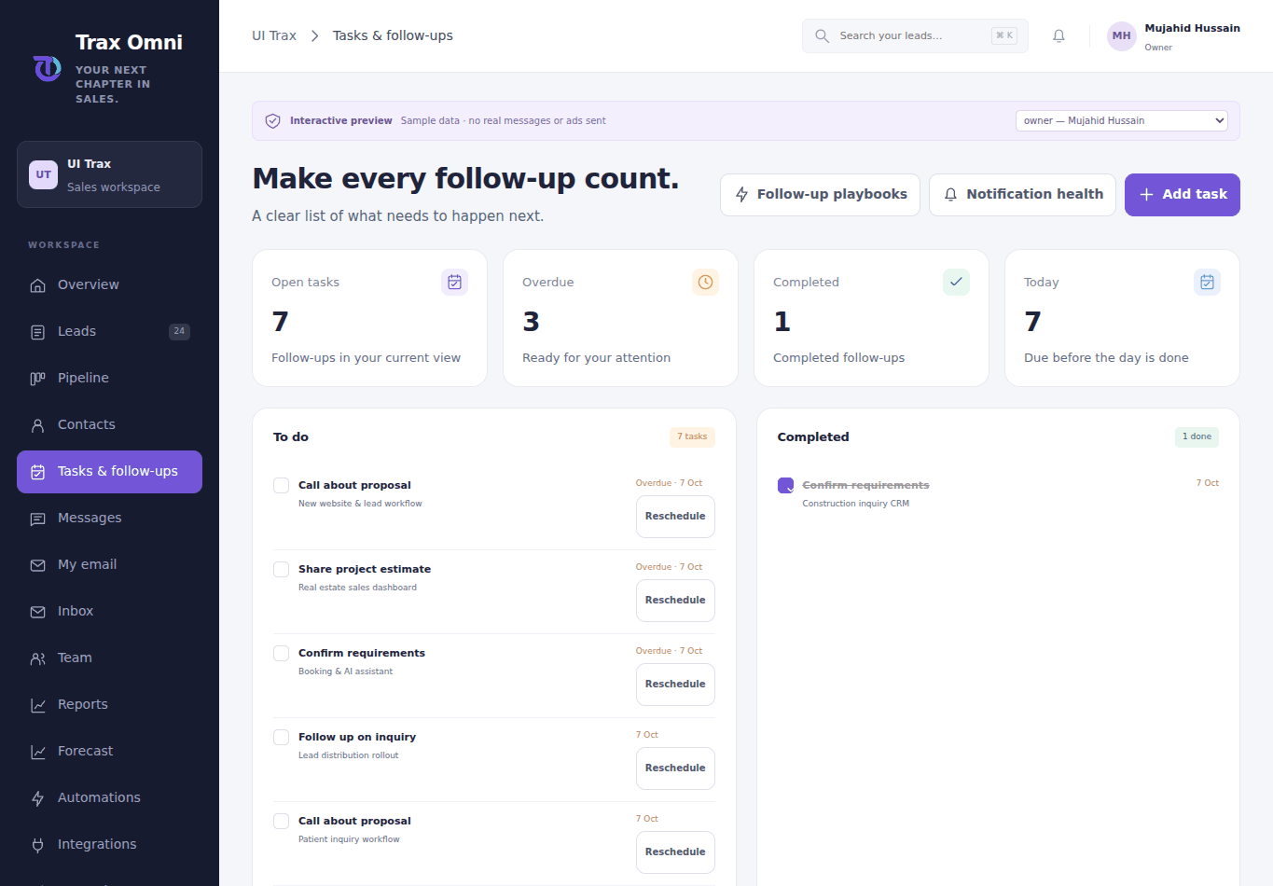Screen dimensions: 1273x886
Task: Reschedule the Follow up on inquiry task
Action: tap(675, 768)
